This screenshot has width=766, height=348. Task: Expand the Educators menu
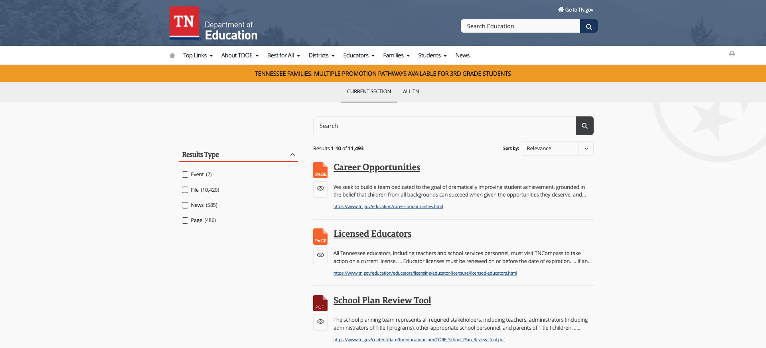pos(359,55)
